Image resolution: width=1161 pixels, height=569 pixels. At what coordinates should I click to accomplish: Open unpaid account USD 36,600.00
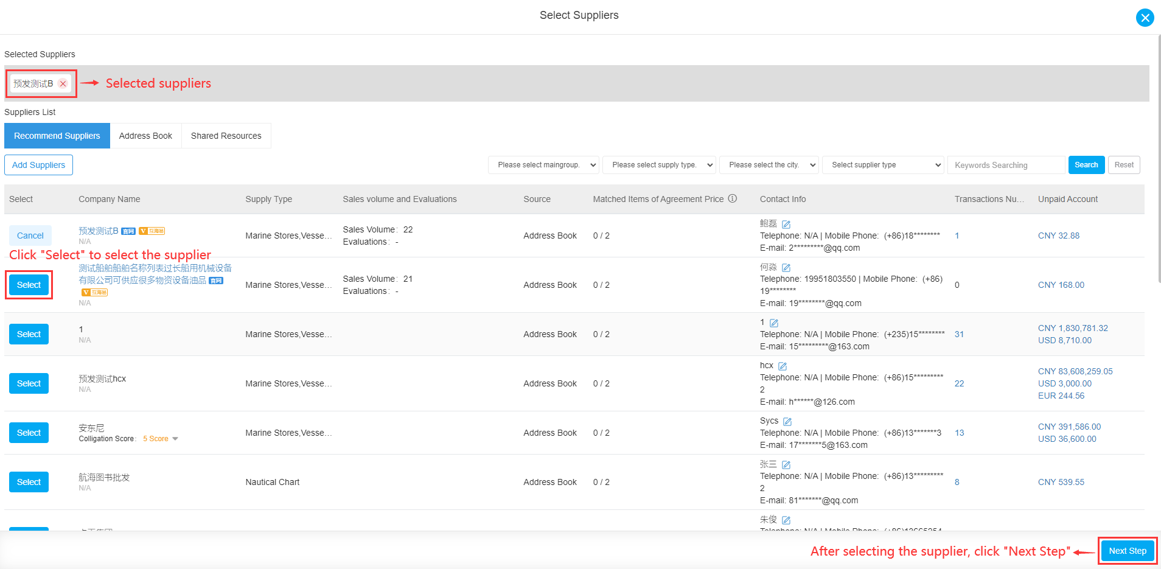tap(1067, 439)
